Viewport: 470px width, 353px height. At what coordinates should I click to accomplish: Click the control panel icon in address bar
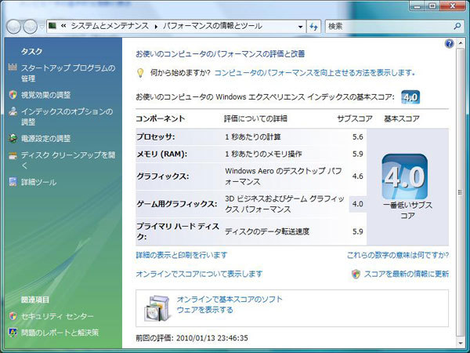pyautogui.click(x=52, y=26)
